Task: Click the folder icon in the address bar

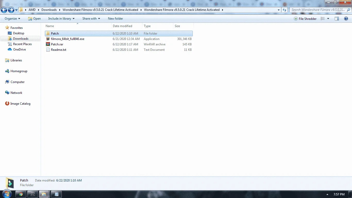Action: coord(21,10)
